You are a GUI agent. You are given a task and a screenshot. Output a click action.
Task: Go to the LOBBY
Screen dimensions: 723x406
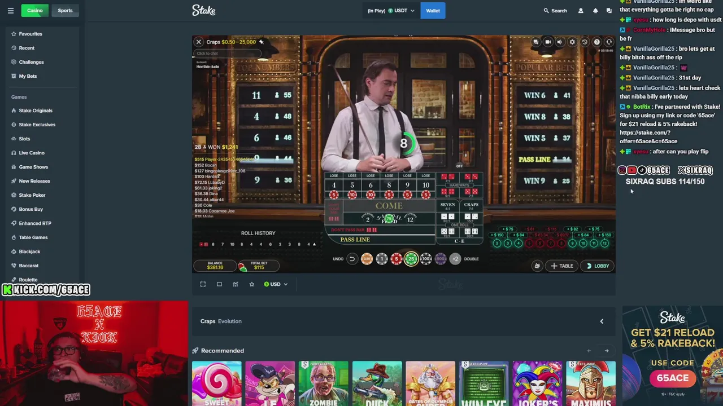[598, 266]
